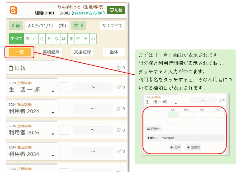Click the usage time field for 利用者 2024

pyautogui.click(x=93, y=109)
